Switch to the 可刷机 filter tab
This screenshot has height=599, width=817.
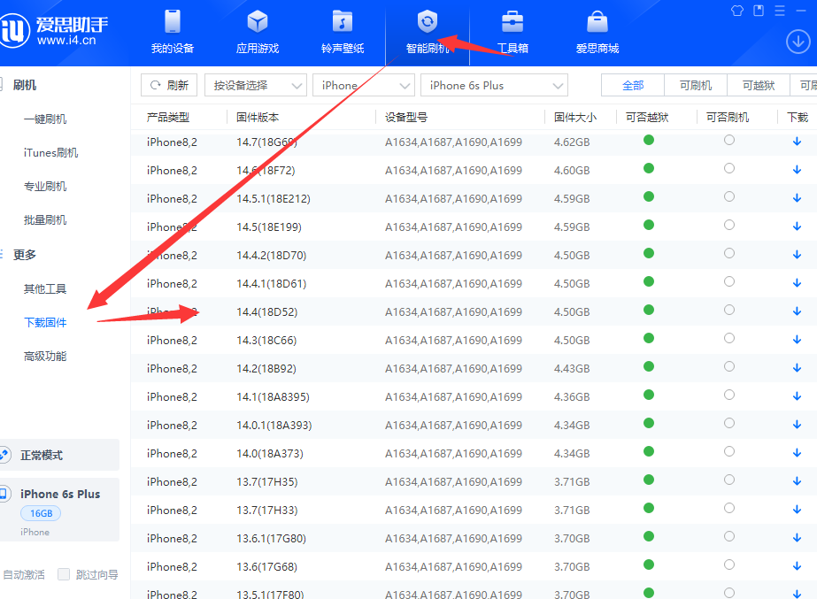696,86
